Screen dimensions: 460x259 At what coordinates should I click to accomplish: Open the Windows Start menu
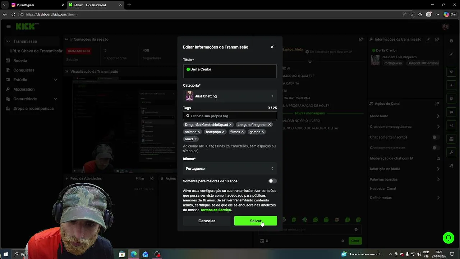click(x=6, y=254)
